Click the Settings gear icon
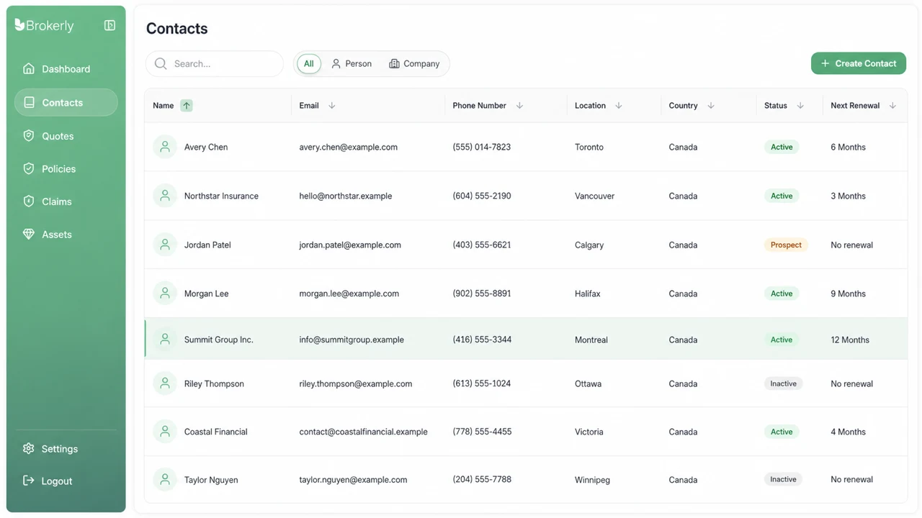The image size is (922, 518). click(x=29, y=449)
